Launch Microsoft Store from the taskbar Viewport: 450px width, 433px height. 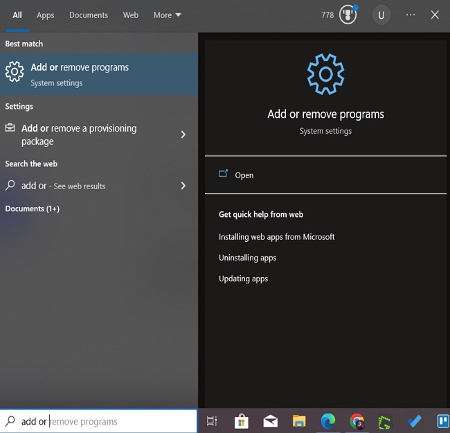click(241, 421)
